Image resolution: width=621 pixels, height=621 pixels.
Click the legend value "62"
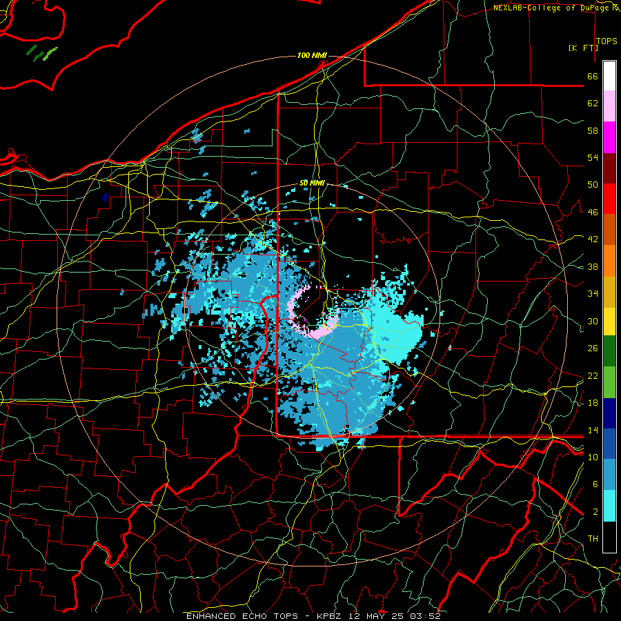593,103
